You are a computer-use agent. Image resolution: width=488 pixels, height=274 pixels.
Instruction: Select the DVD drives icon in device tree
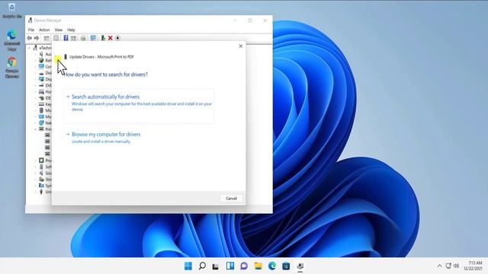pyautogui.click(x=41, y=85)
